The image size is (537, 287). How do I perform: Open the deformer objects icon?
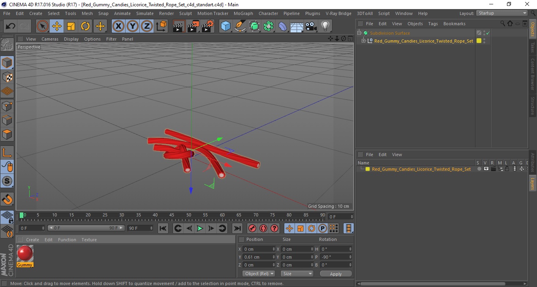(x=283, y=26)
